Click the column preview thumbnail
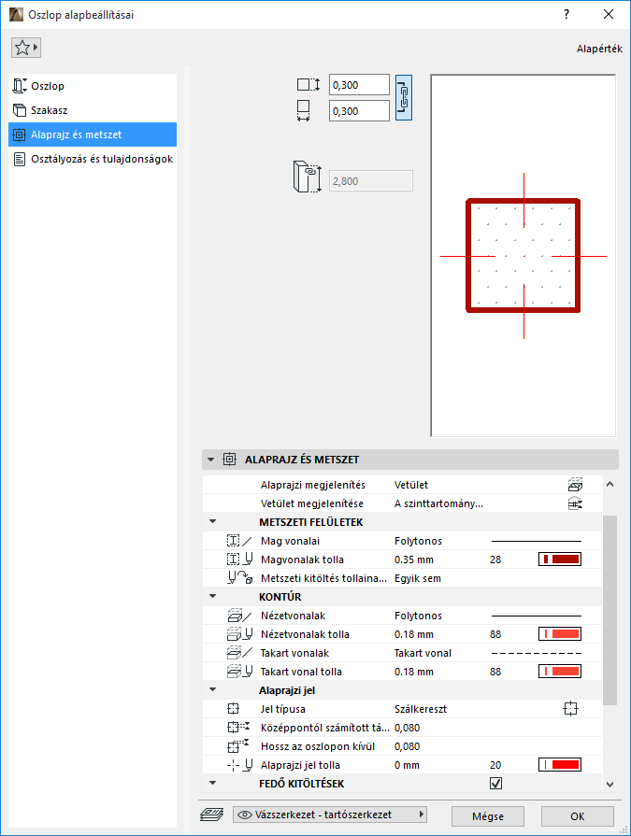 pyautogui.click(x=523, y=256)
